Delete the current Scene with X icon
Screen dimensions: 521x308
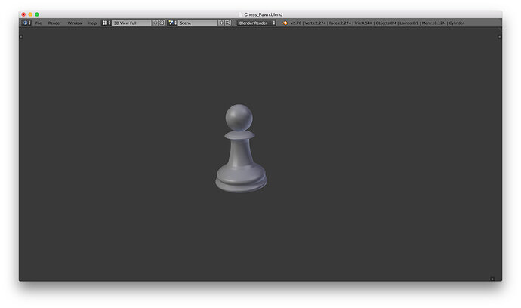point(228,23)
